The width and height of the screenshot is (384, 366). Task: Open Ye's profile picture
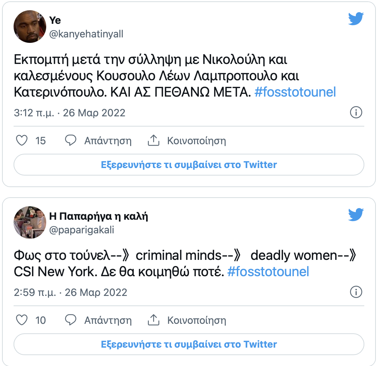point(30,27)
